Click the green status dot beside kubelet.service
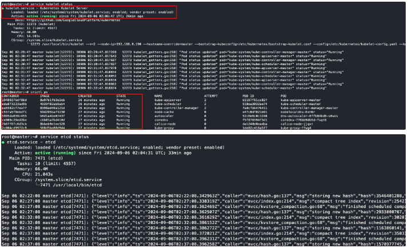Image resolution: width=408 pixels, height=248 pixels. [3, 9]
